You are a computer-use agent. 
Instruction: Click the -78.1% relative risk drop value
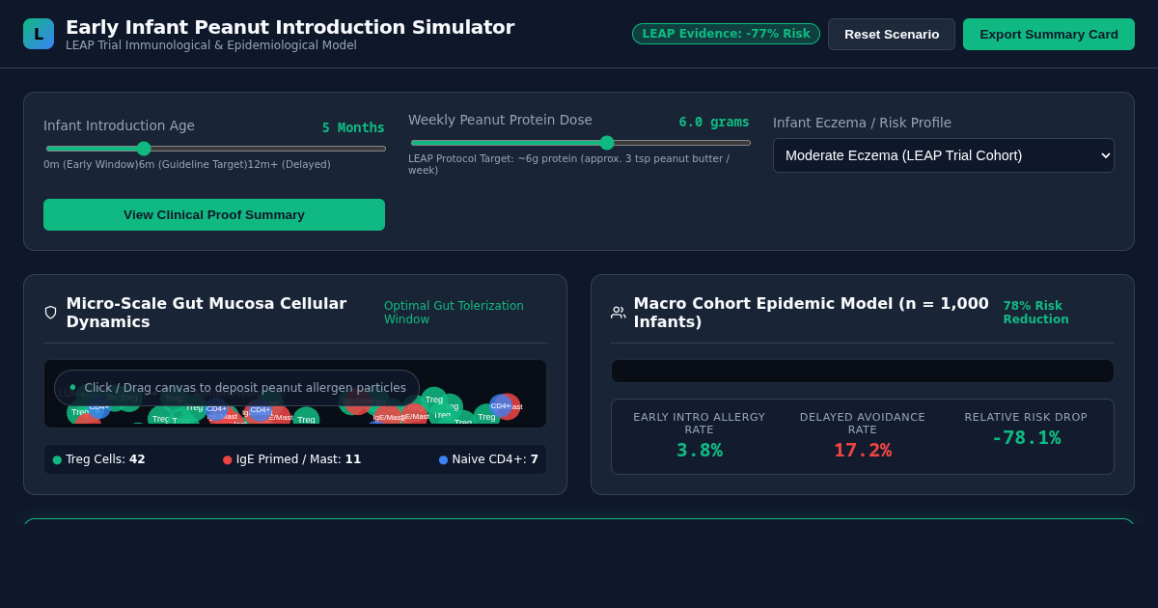[1026, 437]
